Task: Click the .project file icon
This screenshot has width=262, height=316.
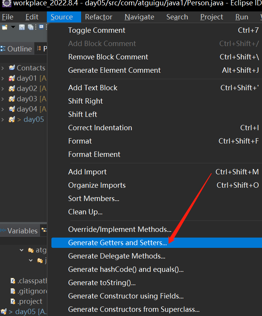Action: click(x=13, y=301)
